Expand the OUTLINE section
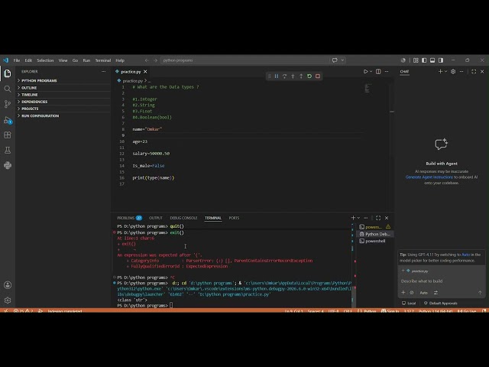489x367 pixels. pyautogui.click(x=63, y=88)
